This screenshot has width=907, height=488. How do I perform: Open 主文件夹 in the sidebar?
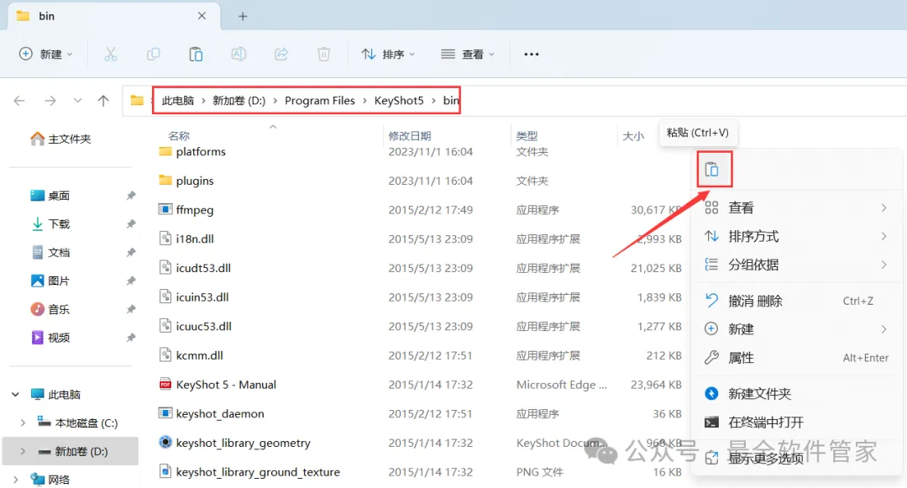point(60,139)
